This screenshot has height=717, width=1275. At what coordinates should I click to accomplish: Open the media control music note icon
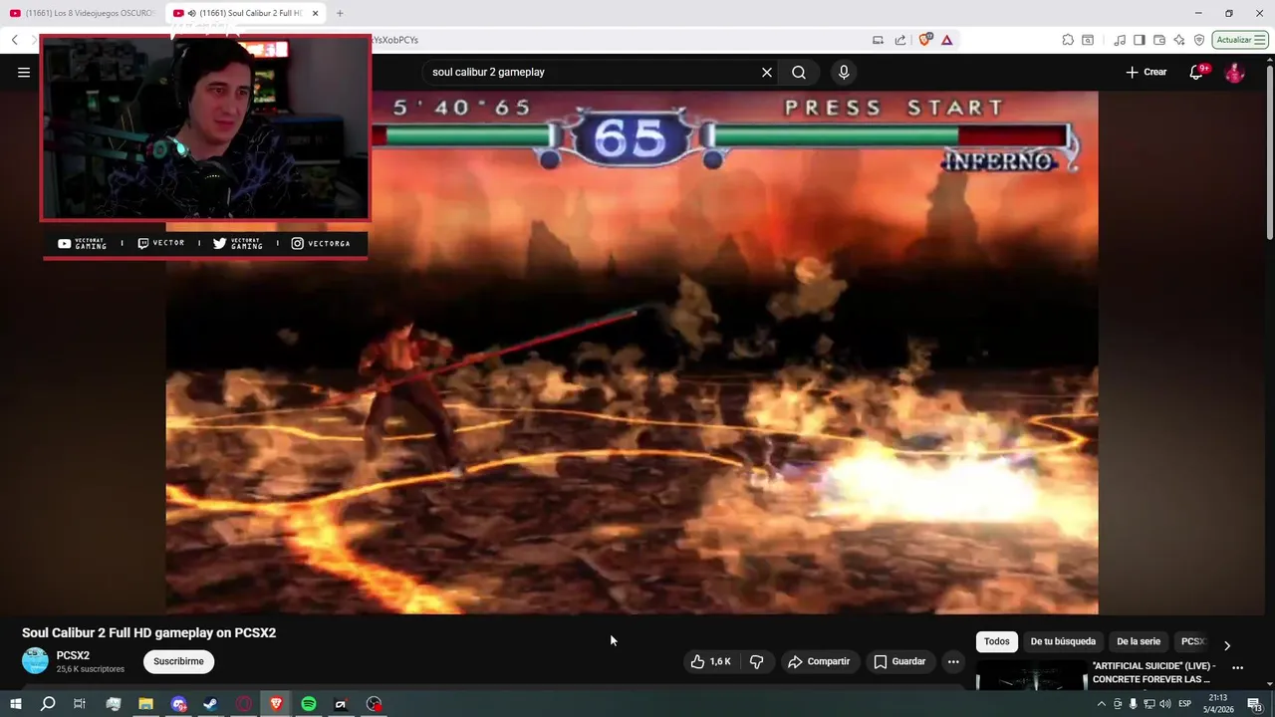(1120, 40)
